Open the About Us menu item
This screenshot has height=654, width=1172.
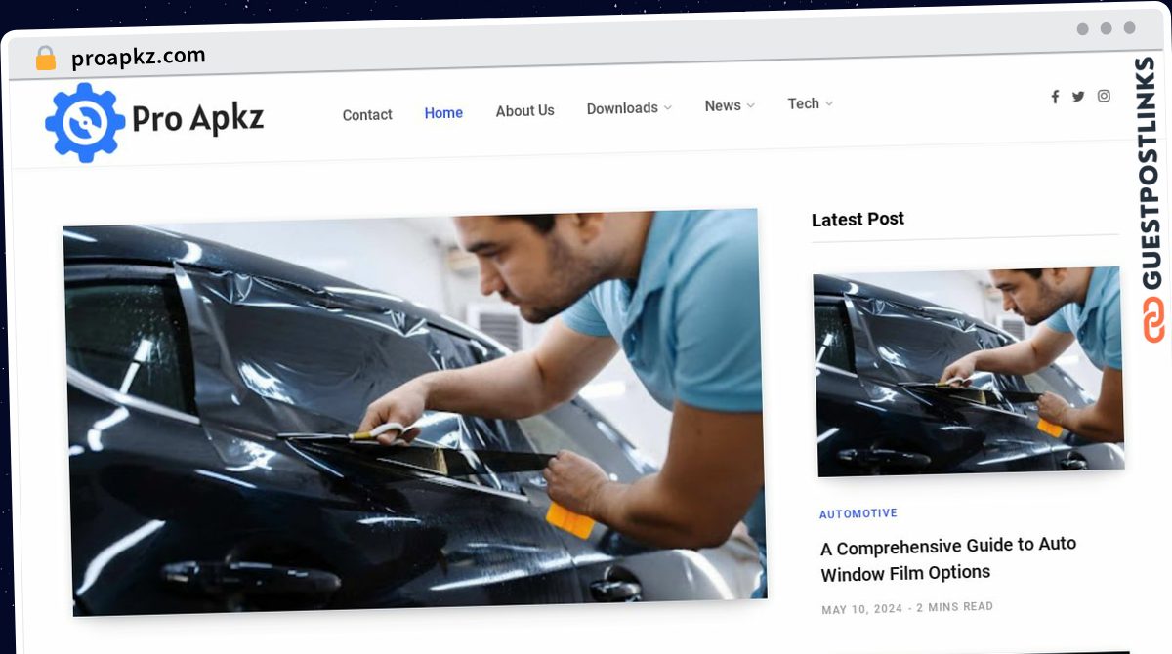(x=524, y=111)
